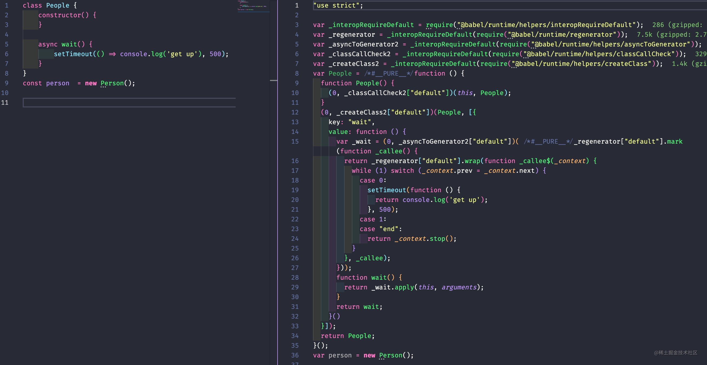707x365 pixels.
Task: Click 'async wait() {' in the left editor
Action: [65, 44]
